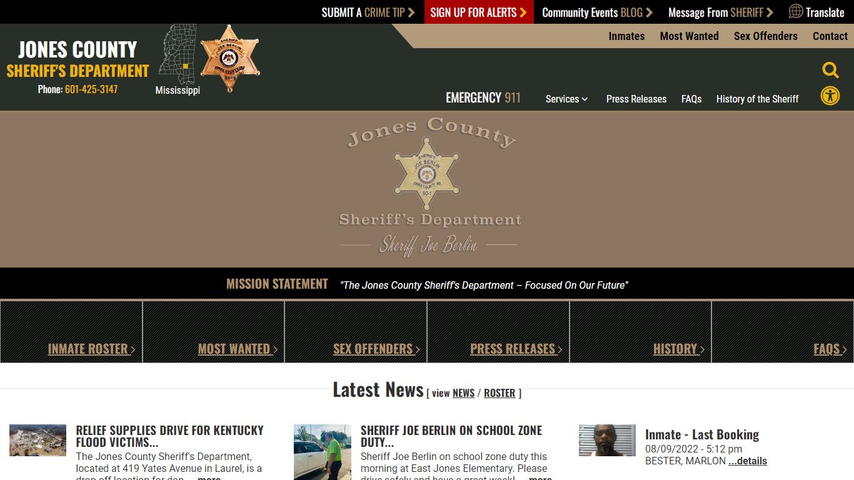The height and width of the screenshot is (480, 854).
Task: Click the Translate label
Action: click(825, 12)
